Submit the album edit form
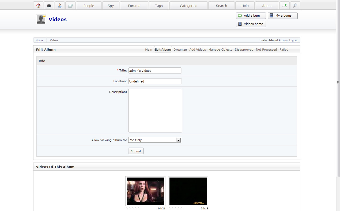Viewport: 340px width, 211px height. point(136,151)
